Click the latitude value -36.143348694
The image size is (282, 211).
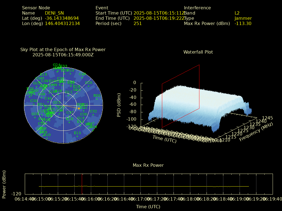click(62, 18)
